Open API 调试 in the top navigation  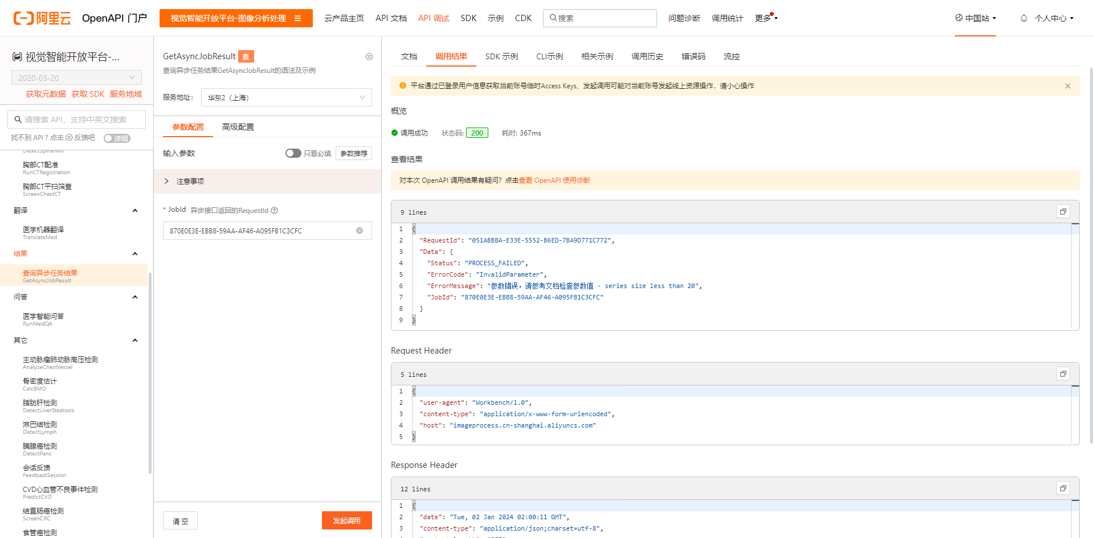[434, 18]
